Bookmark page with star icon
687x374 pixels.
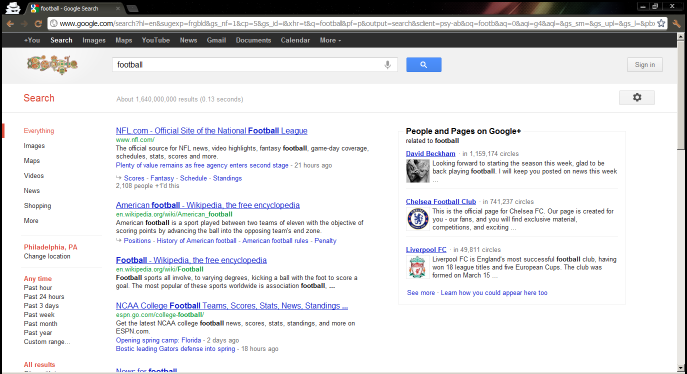coord(661,23)
